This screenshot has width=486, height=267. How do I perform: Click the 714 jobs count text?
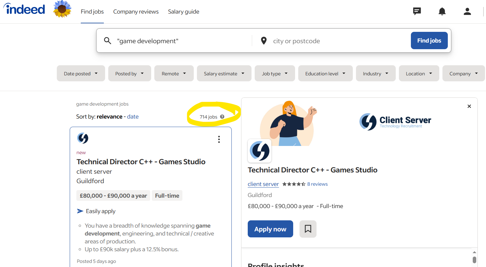[x=209, y=117]
